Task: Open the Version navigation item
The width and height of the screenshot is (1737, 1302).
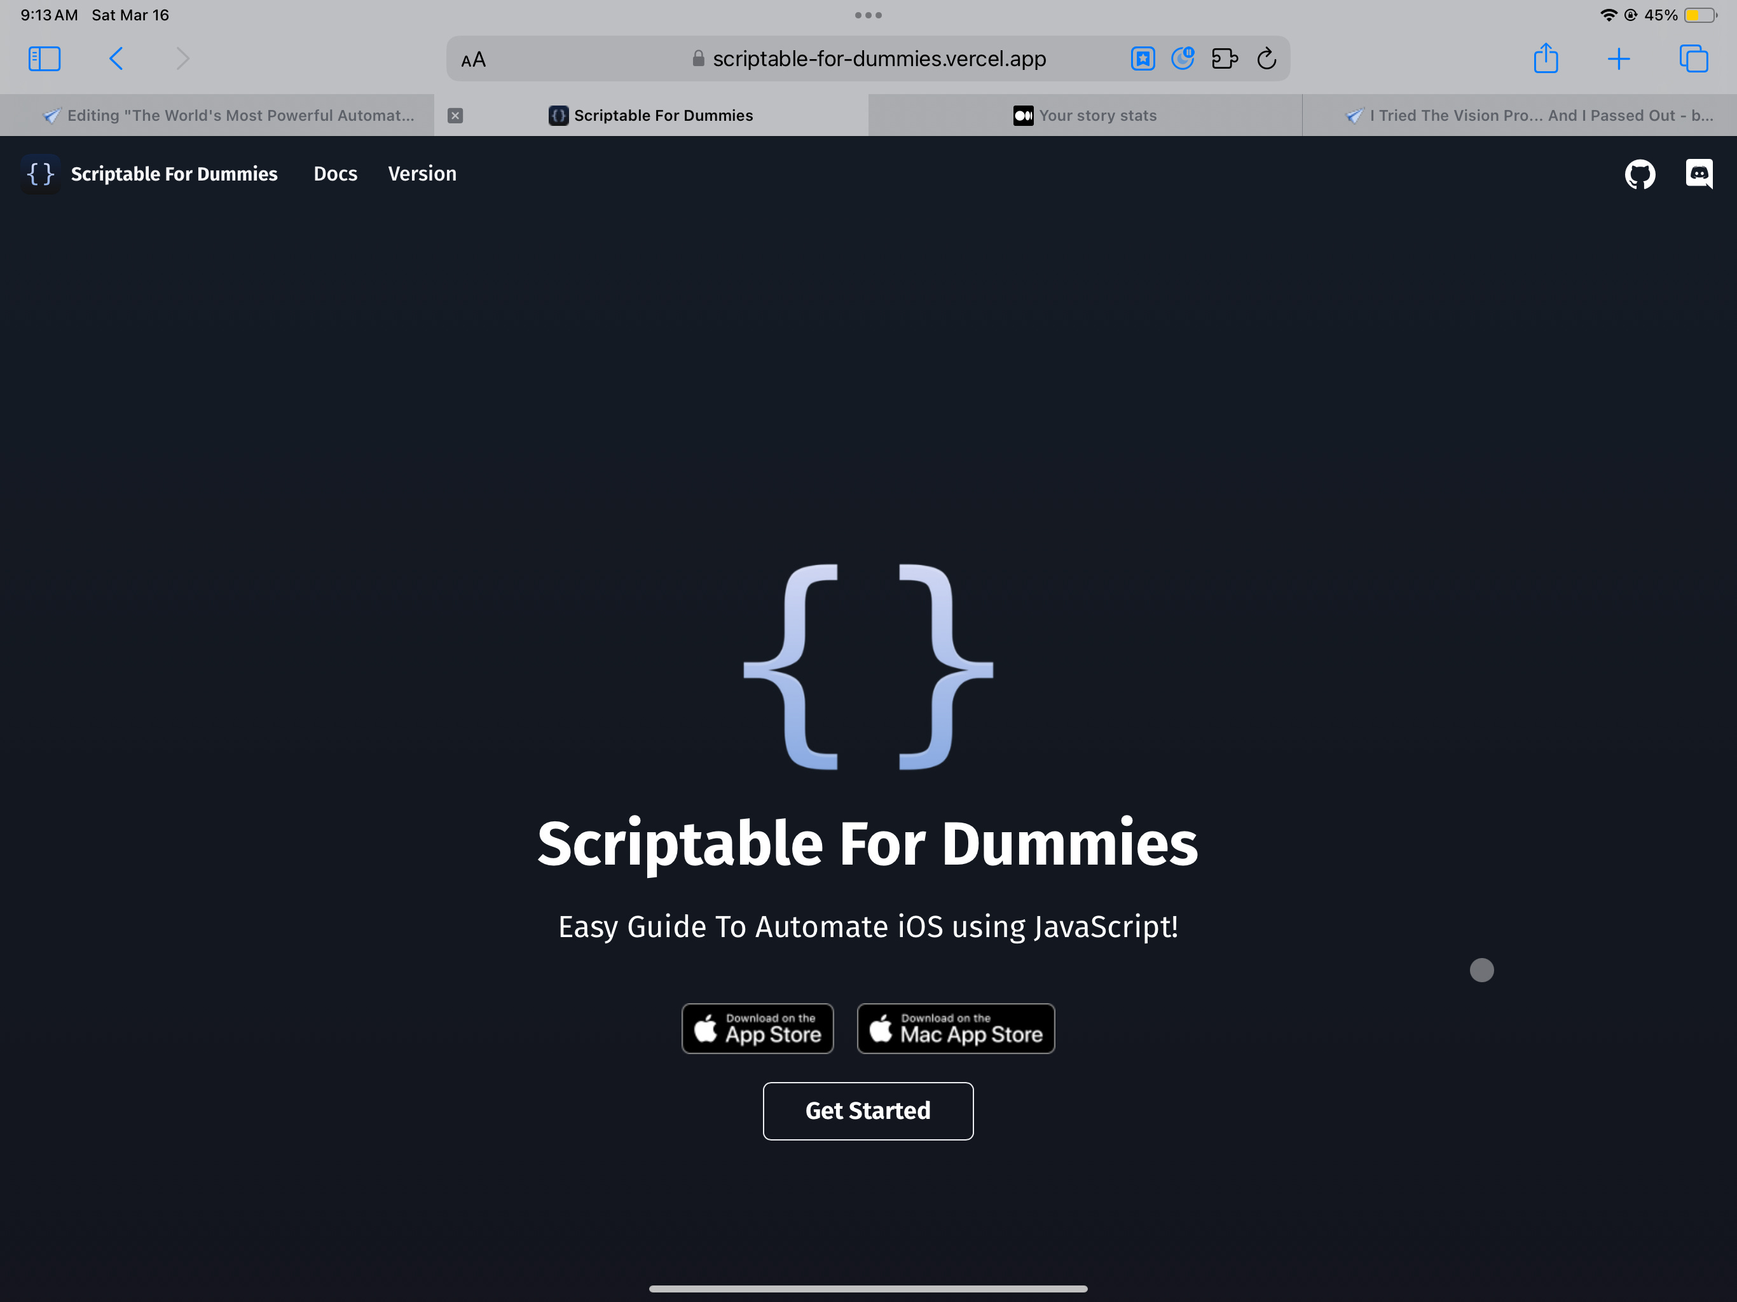Action: point(422,174)
